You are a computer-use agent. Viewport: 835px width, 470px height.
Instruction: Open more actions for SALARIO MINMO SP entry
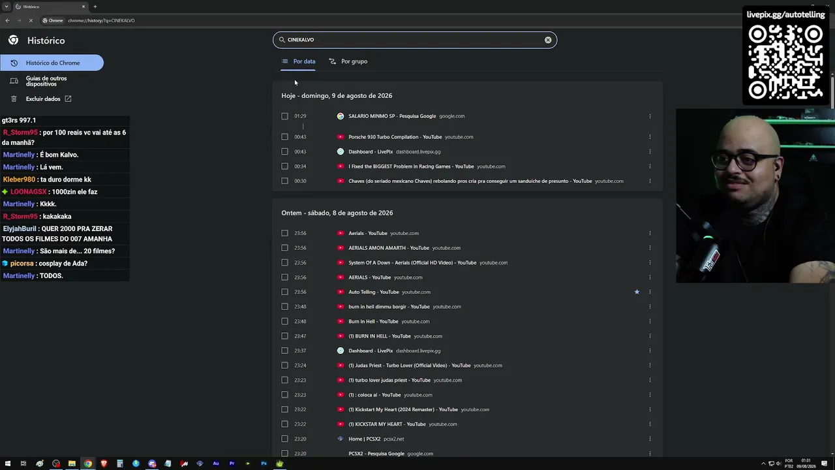(650, 116)
